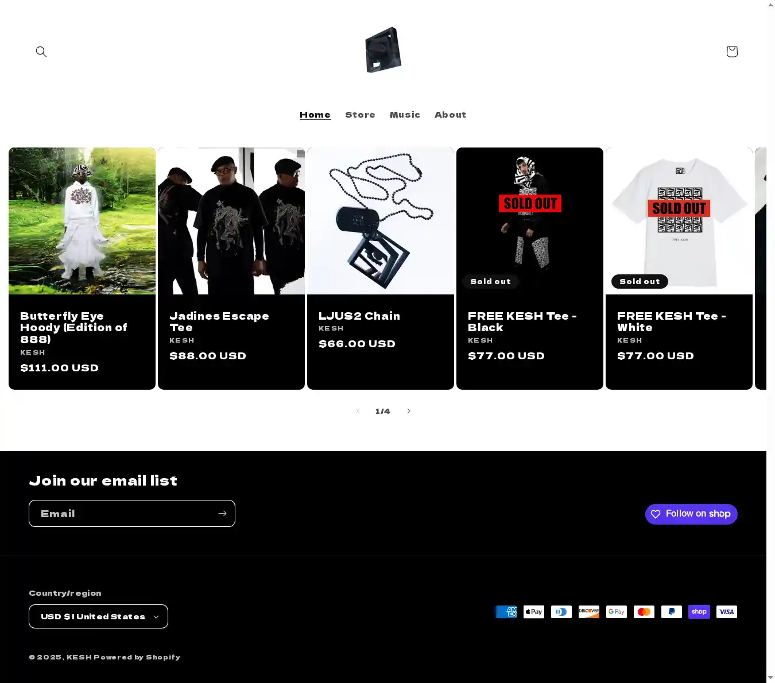Go to the About page

click(x=450, y=115)
